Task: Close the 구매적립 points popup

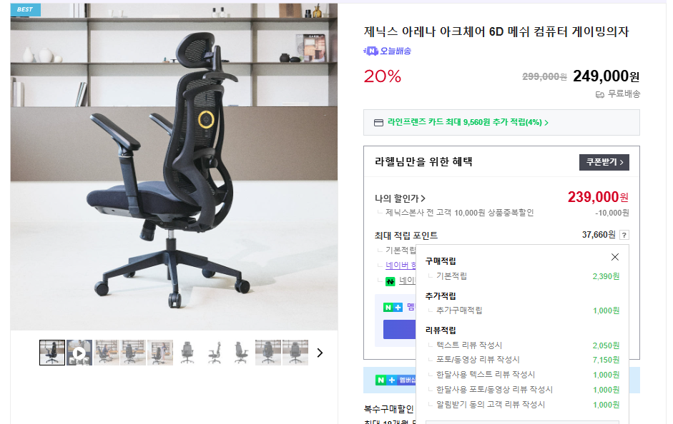Action: [614, 257]
